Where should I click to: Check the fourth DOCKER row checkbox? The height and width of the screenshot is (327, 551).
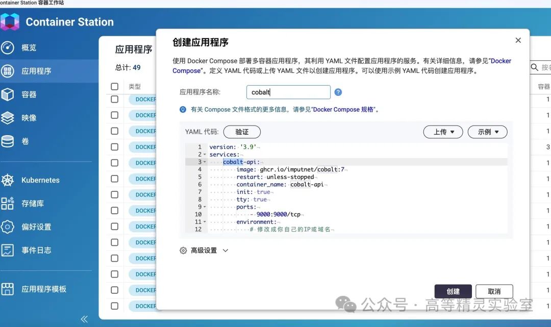pyautogui.click(x=115, y=147)
